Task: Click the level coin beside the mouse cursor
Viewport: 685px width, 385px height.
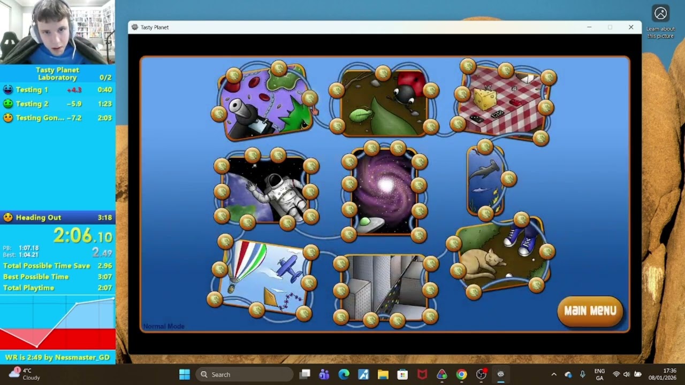Action: (x=309, y=98)
